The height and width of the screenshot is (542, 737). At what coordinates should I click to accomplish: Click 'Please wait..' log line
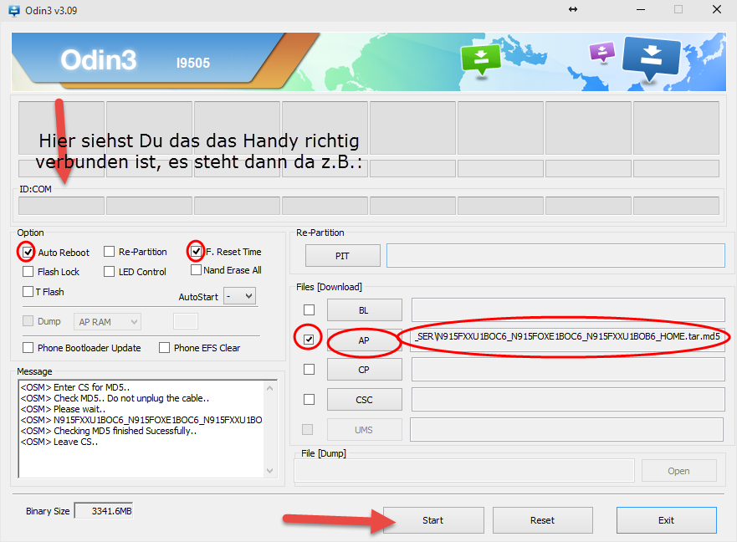click(x=63, y=409)
